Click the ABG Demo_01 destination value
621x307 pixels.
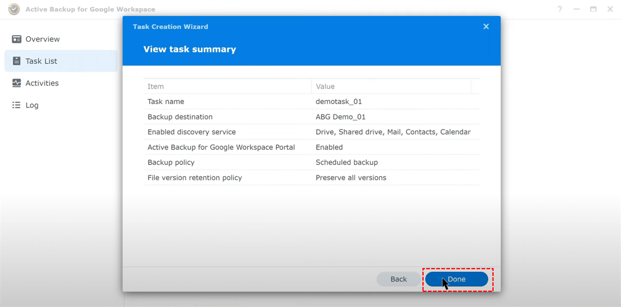341,117
